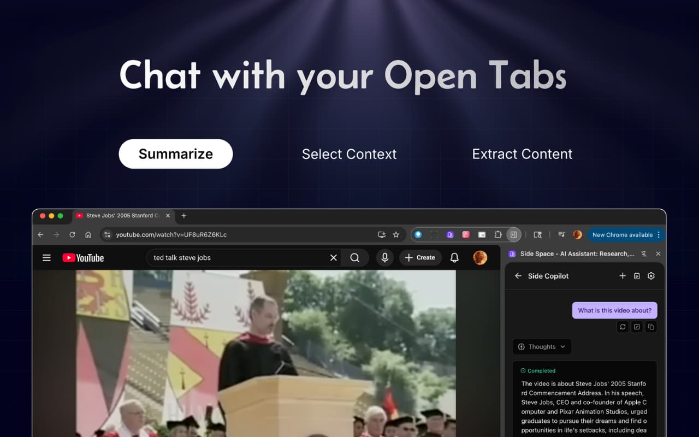Viewport: 699px width, 437px height.
Task: Open the purple Side Space extension icon
Action: 450,235
